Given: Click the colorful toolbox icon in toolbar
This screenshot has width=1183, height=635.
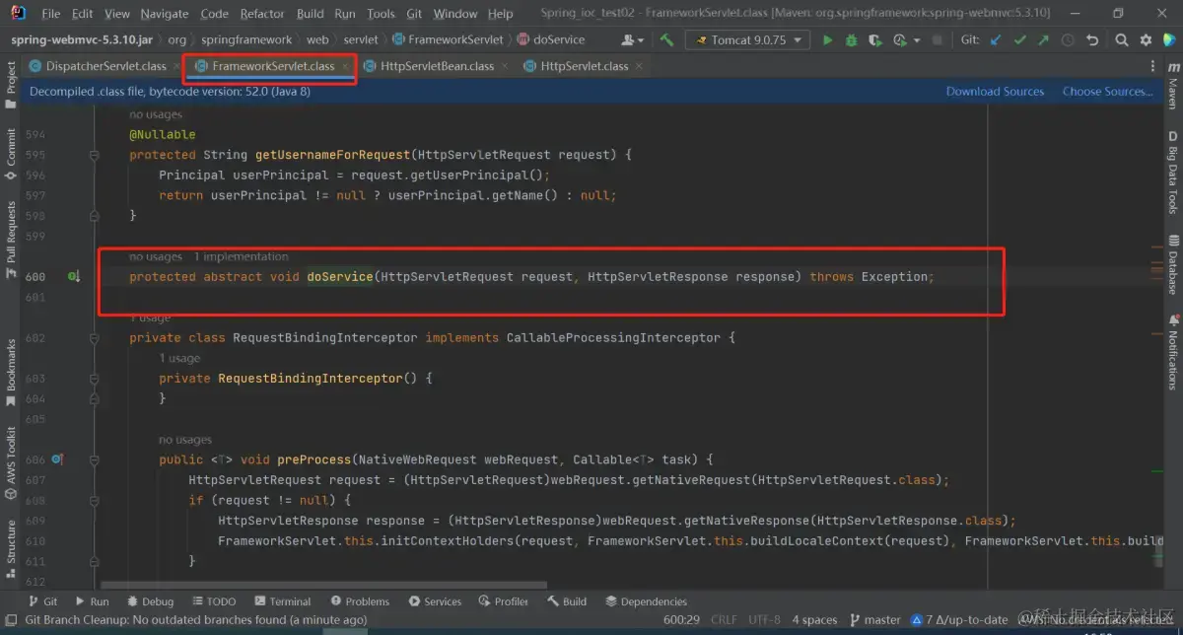Looking at the screenshot, I should [x=1169, y=40].
